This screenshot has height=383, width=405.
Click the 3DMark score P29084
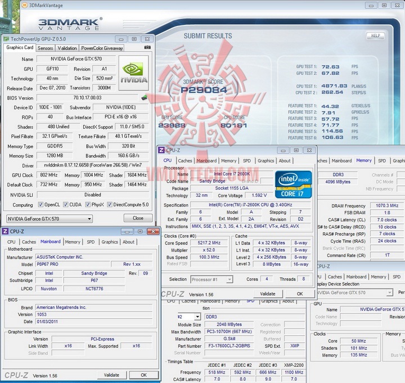[204, 90]
